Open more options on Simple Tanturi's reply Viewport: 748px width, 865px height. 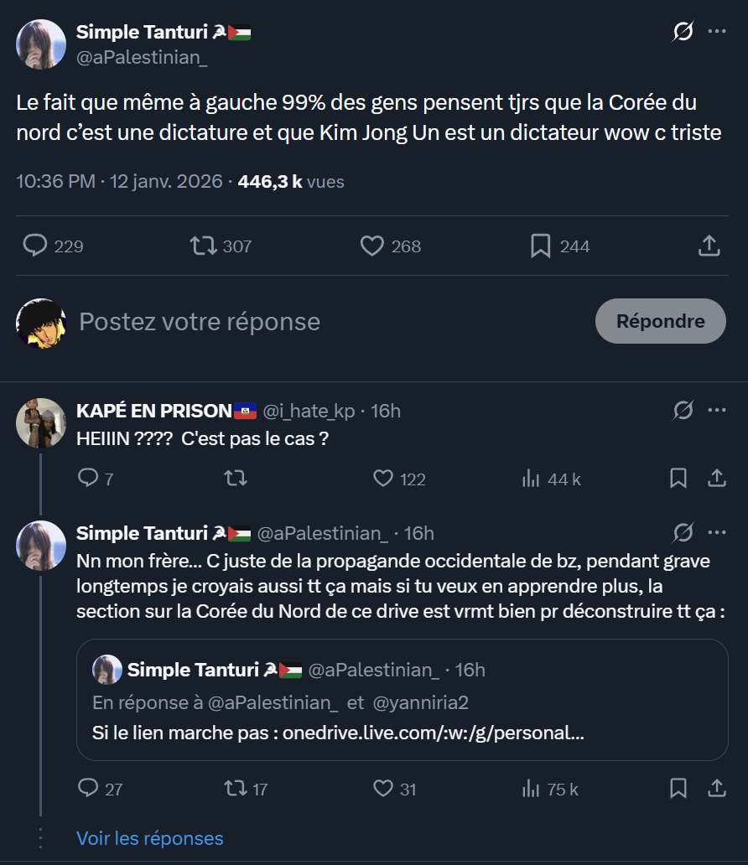point(717,532)
